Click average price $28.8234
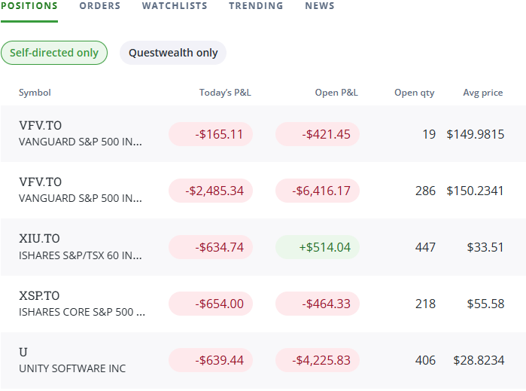The height and width of the screenshot is (391, 526). 479,360
